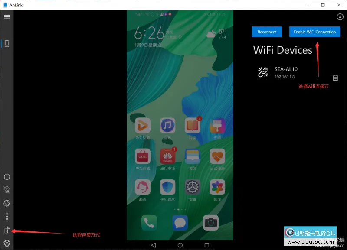Open the Phone dialer app in dock
Image resolution: width=347 pixels, height=250 pixels.
tap(149, 223)
